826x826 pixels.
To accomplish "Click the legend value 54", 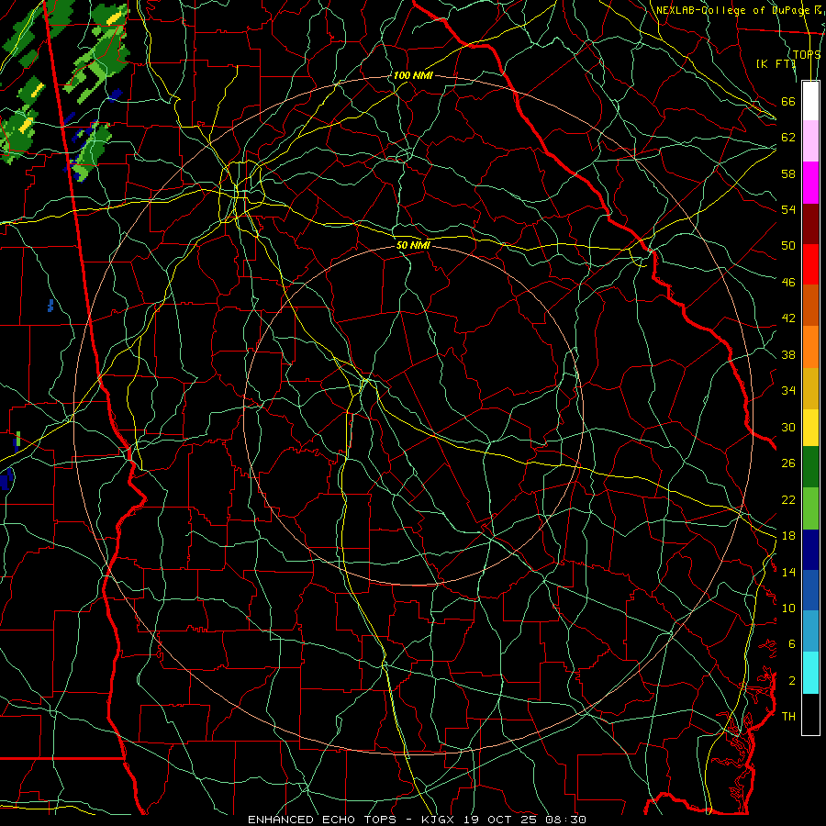I will tap(788, 209).
